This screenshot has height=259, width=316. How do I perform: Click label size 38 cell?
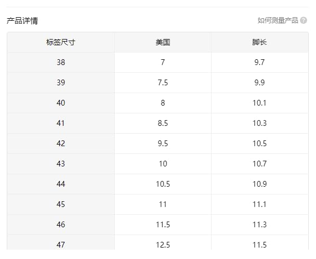pos(61,62)
